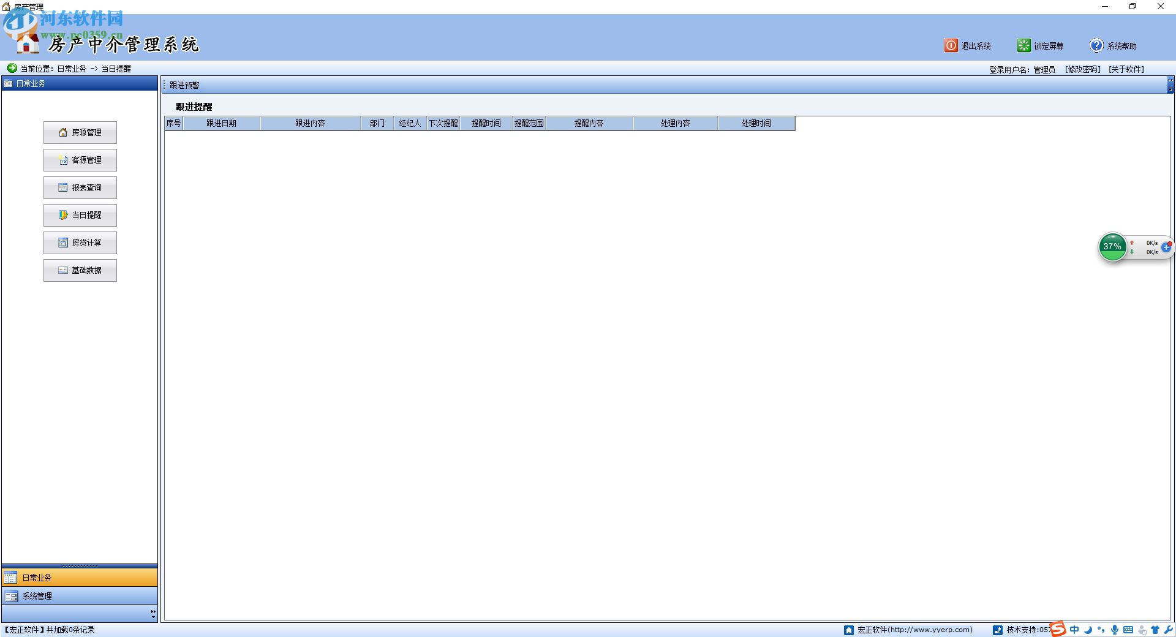Sort by 提醒时间 column header

(486, 123)
